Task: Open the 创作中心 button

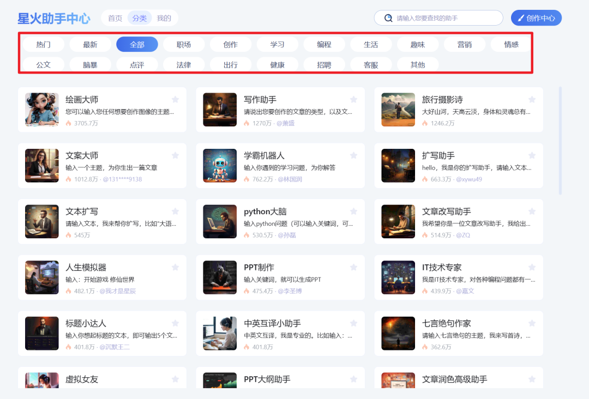Action: pyautogui.click(x=536, y=18)
